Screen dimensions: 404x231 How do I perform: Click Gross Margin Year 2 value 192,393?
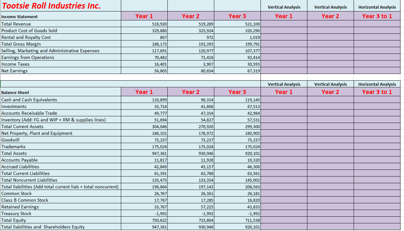[191, 44]
